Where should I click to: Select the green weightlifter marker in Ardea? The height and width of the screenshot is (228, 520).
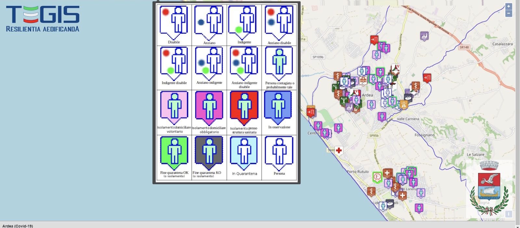(344, 101)
